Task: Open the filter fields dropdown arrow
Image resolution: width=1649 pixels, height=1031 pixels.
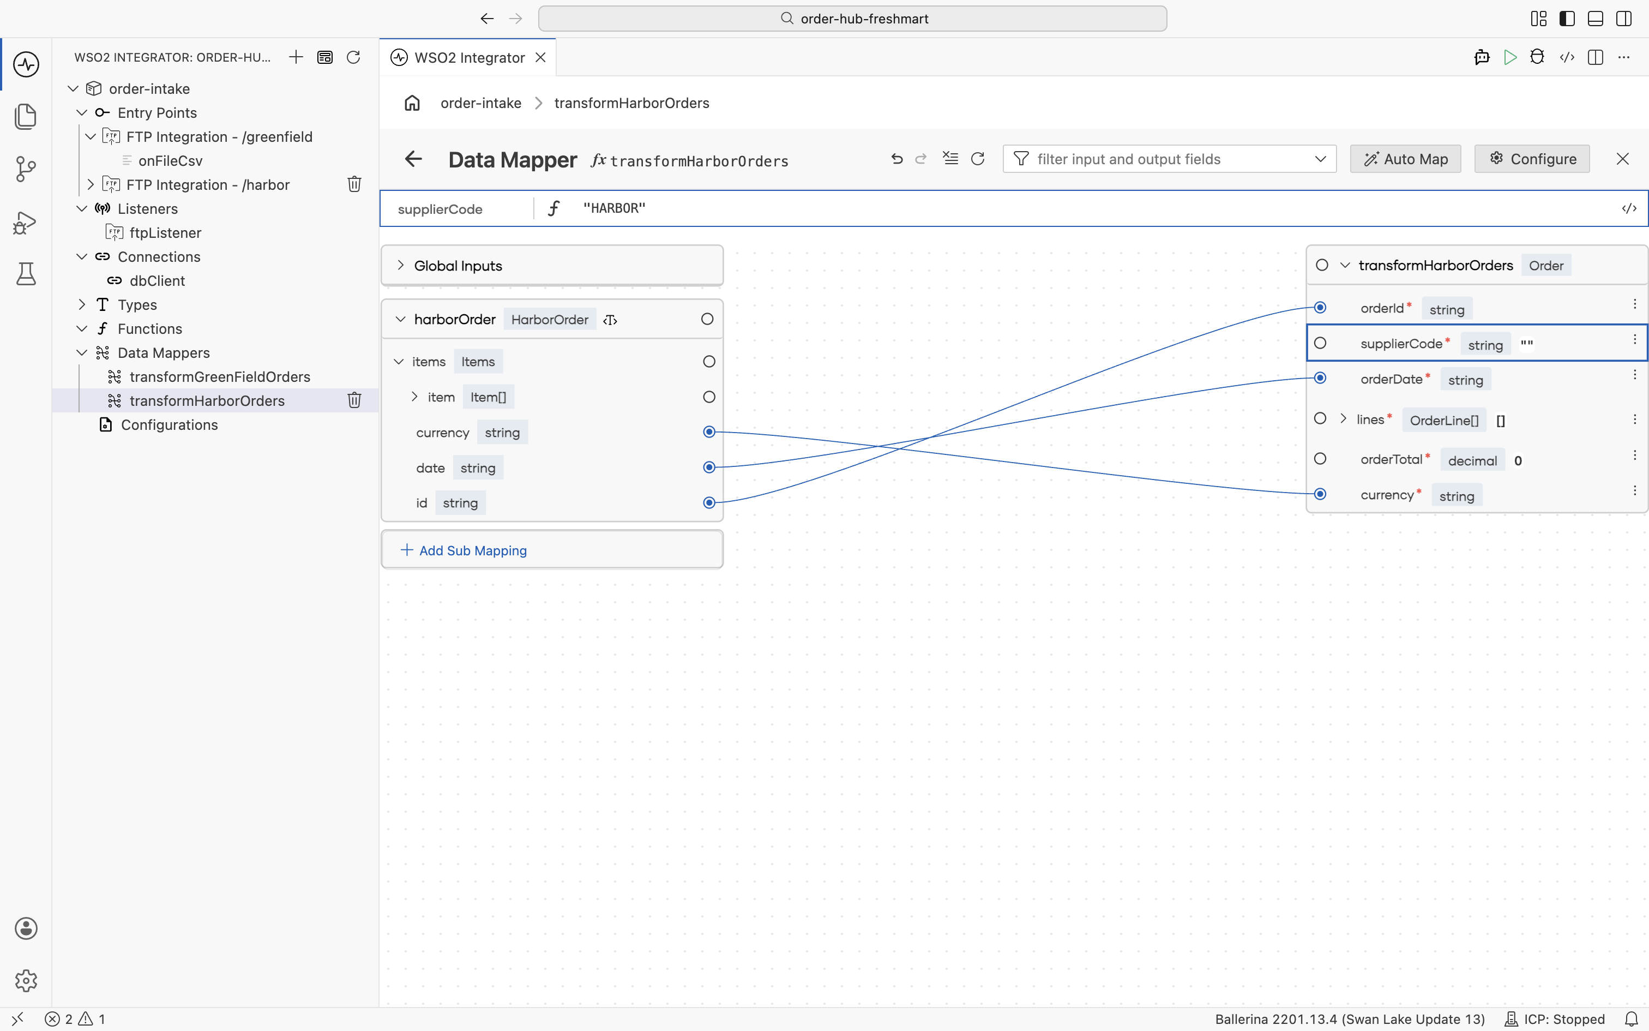Action: 1321,159
